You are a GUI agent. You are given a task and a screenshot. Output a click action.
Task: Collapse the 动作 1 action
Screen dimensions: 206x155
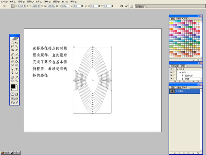pos(180,73)
